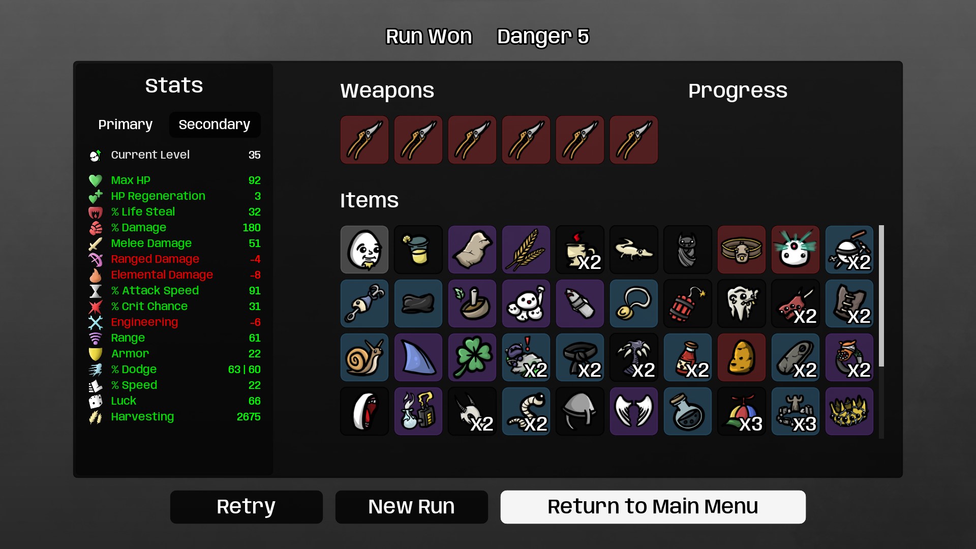The width and height of the screenshot is (976, 549).
Task: Start a New Run
Action: (412, 507)
